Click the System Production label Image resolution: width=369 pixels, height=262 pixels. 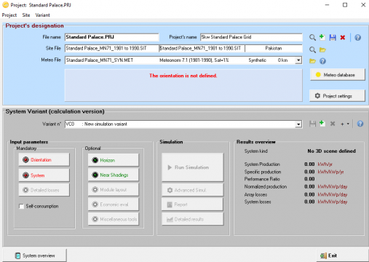(262, 164)
